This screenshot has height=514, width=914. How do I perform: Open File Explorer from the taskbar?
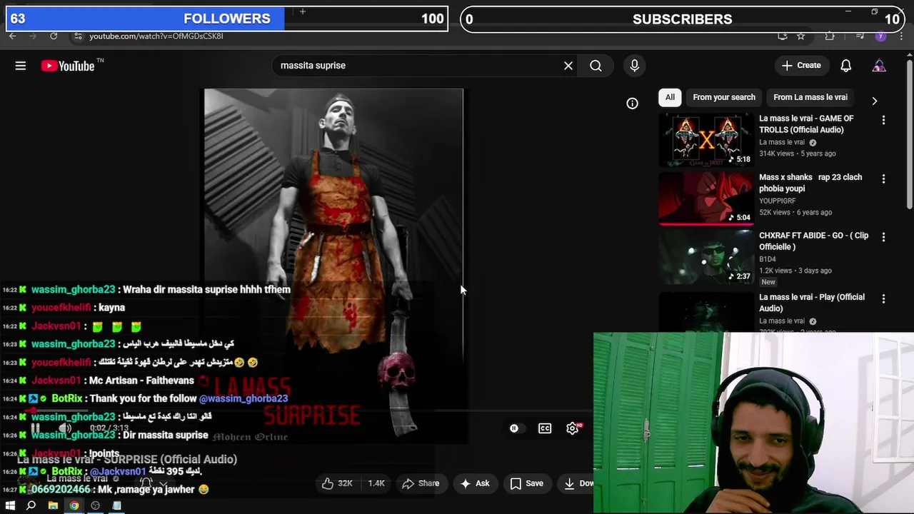(x=52, y=505)
